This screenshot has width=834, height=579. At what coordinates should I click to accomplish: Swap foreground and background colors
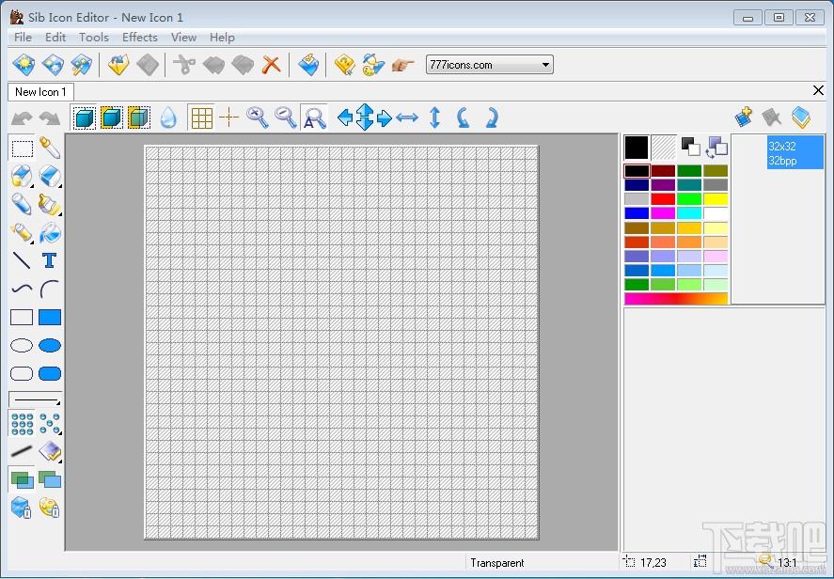pos(716,148)
